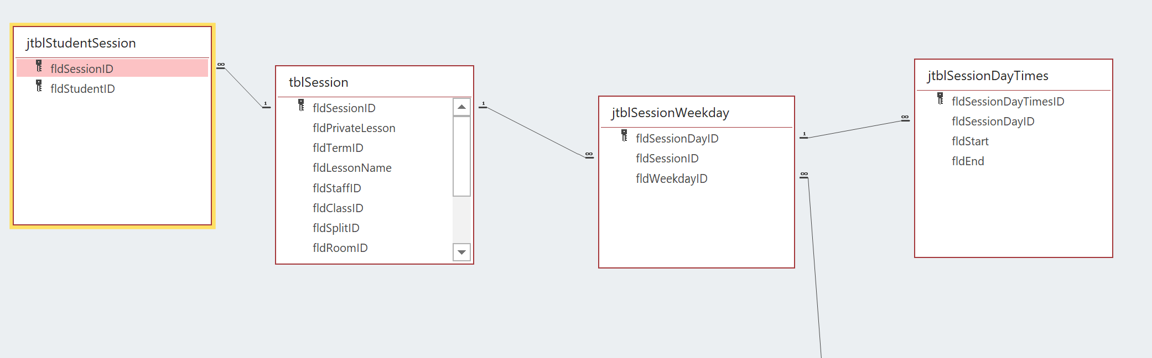This screenshot has width=1152, height=358.
Task: Click the key icon next to fldSessionDayTimesID
Action: click(x=940, y=99)
